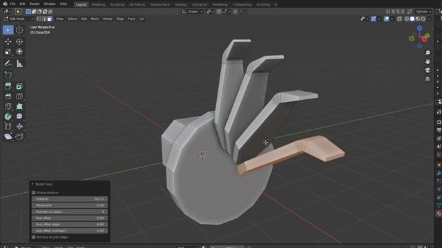Toggle show gizmos button

pos(373,19)
